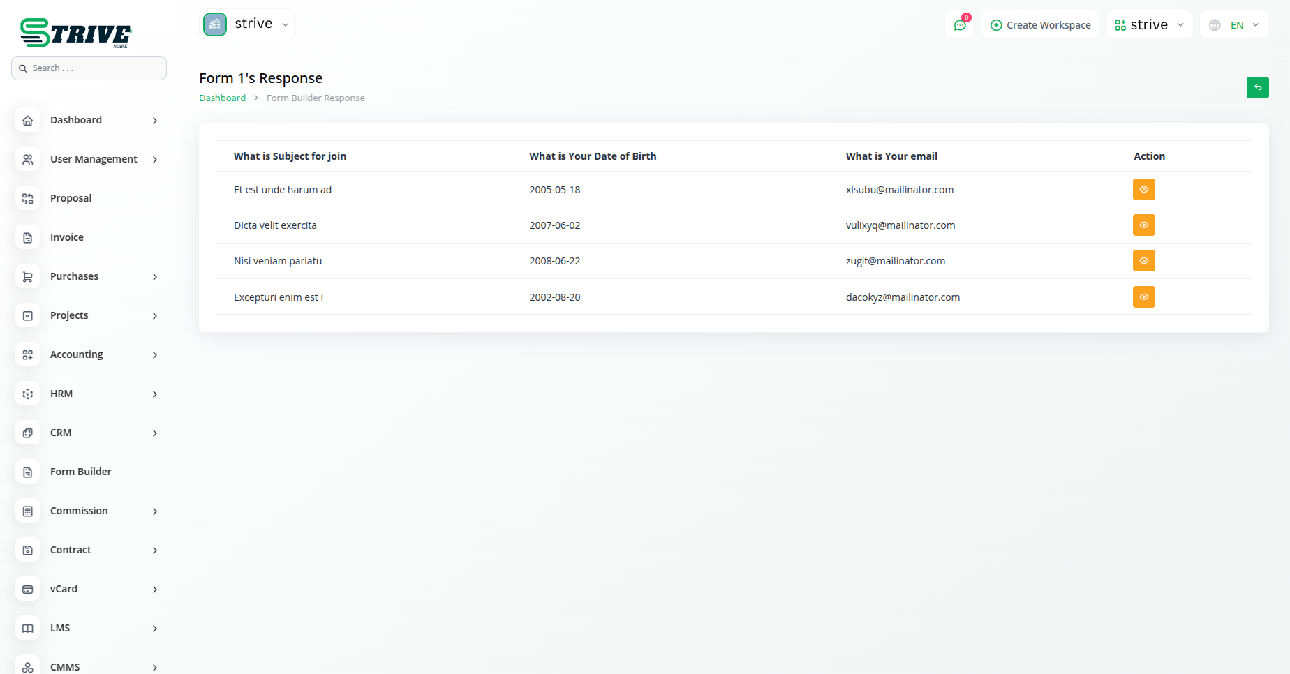Expand the User Management chevron
The image size is (1290, 674).
point(155,160)
